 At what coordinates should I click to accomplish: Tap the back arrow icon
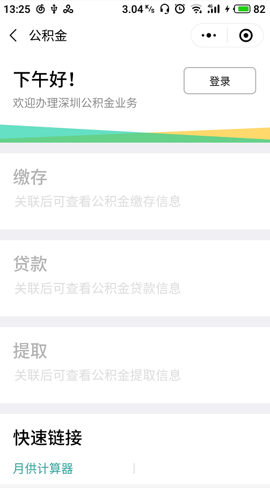(x=13, y=35)
